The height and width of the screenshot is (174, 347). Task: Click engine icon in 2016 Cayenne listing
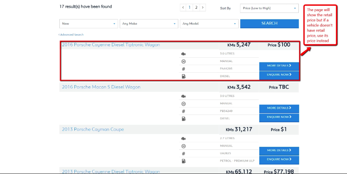183,54
